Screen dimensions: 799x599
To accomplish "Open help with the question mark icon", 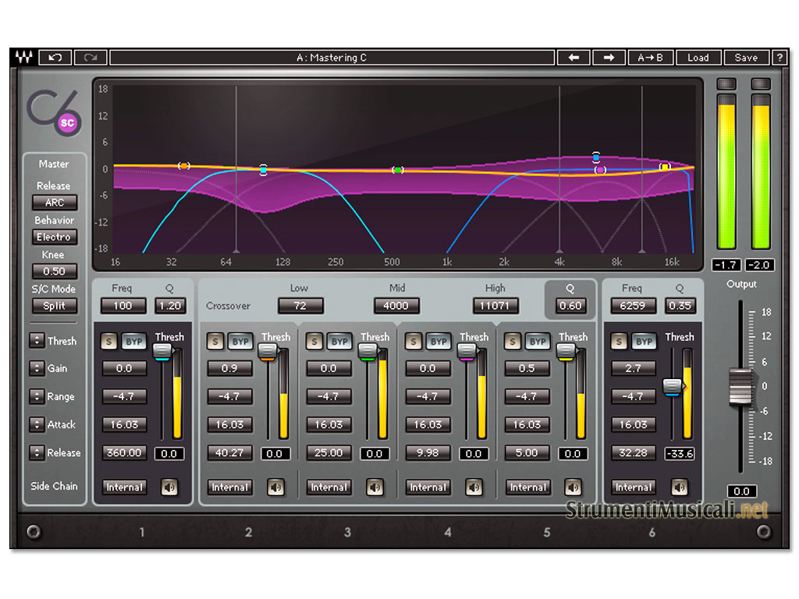I will pyautogui.click(x=779, y=58).
